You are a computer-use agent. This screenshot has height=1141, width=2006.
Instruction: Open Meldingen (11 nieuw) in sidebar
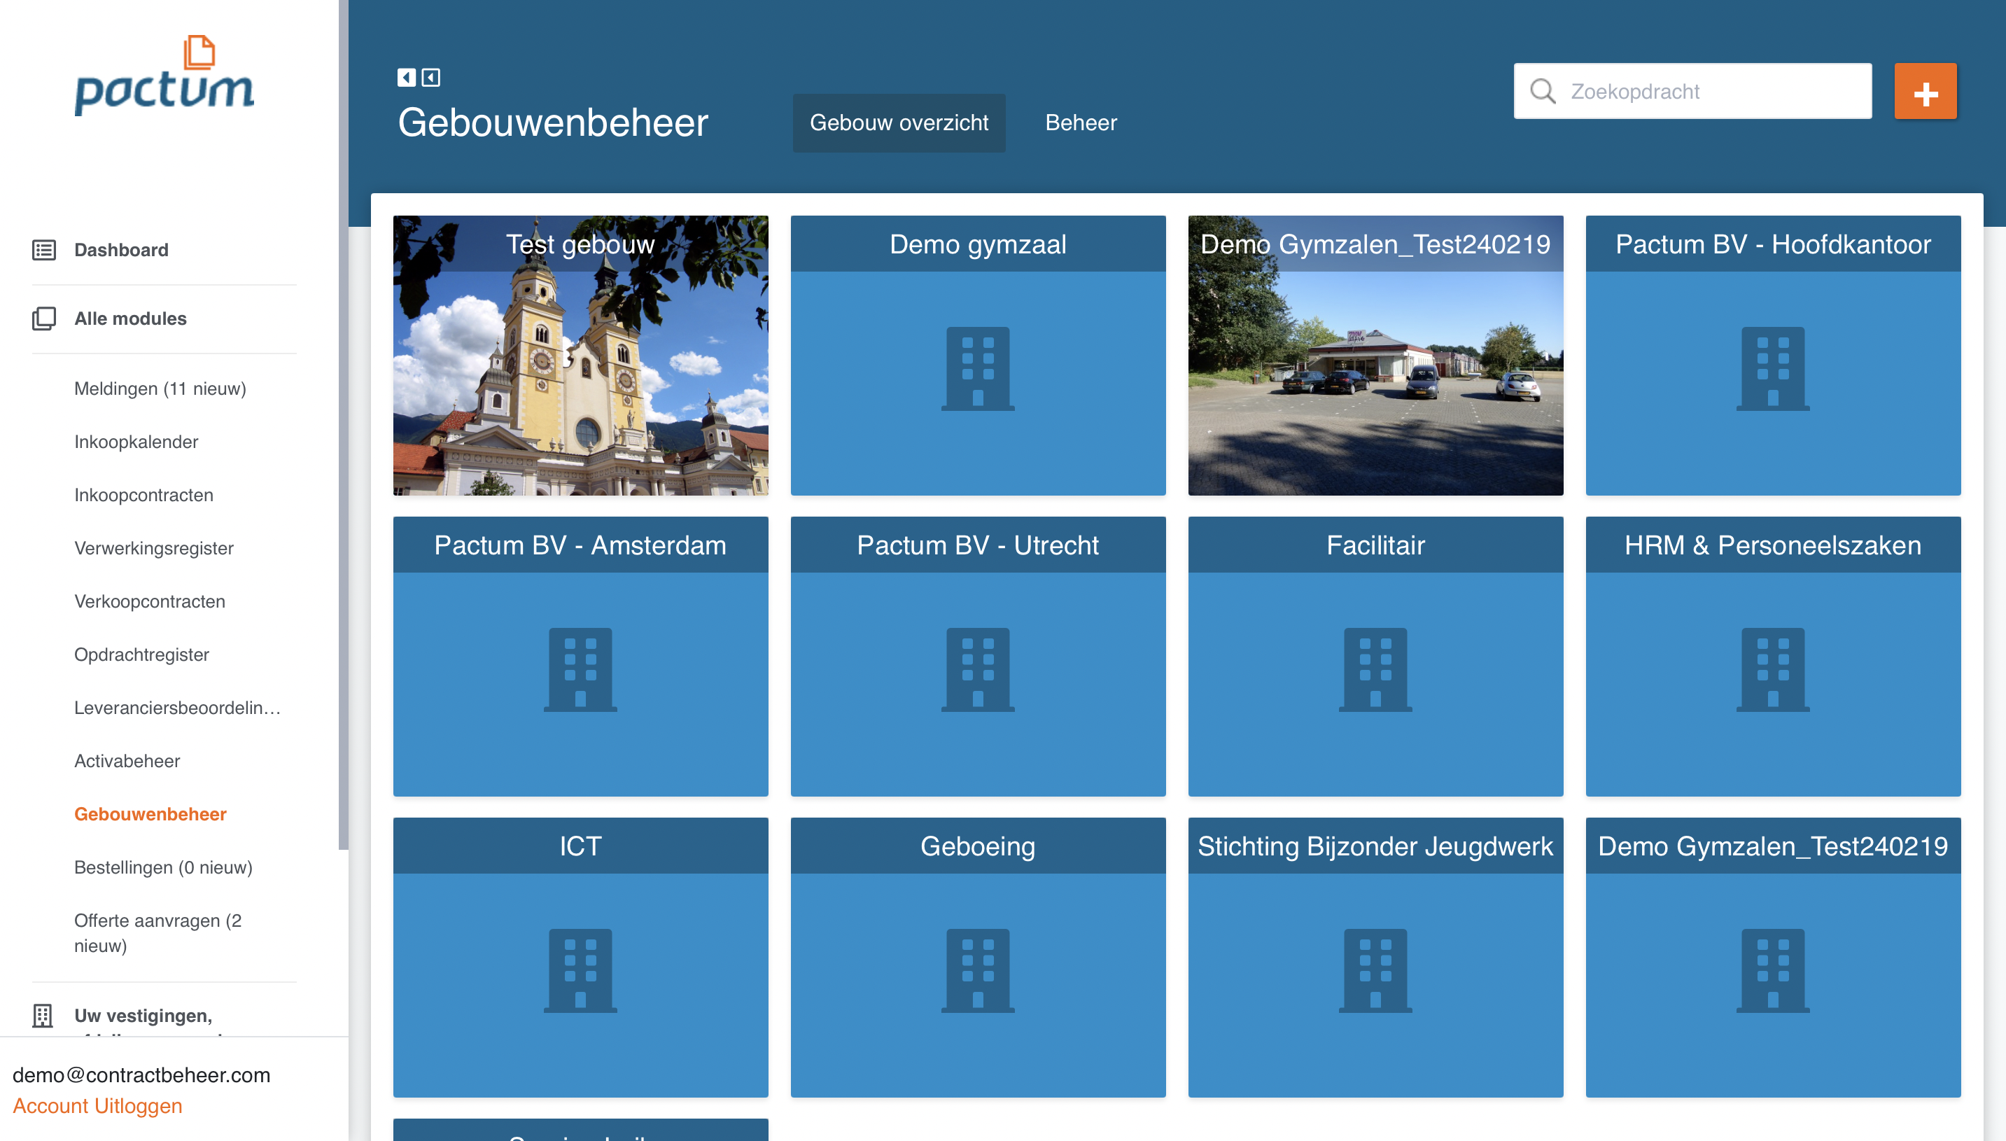tap(160, 388)
